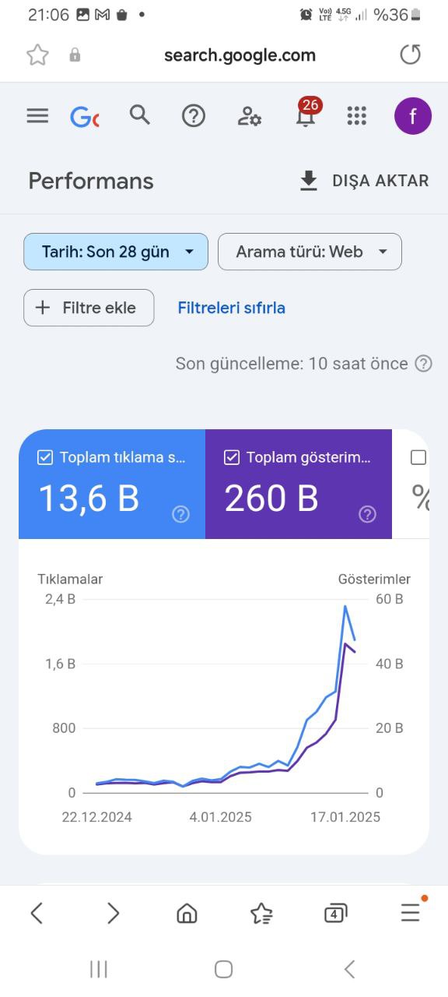This screenshot has width=448, height=997.
Task: Go to browser home page
Action: (x=187, y=913)
